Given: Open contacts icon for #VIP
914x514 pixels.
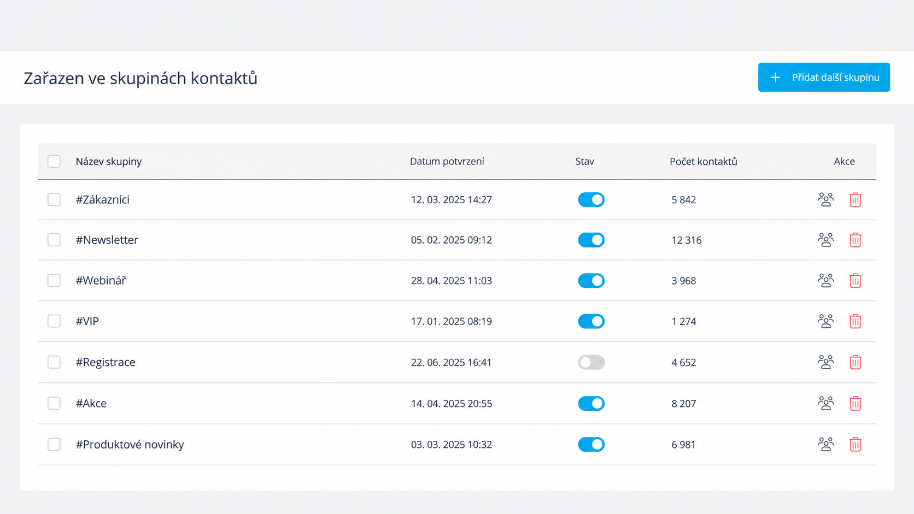Looking at the screenshot, I should tap(825, 321).
